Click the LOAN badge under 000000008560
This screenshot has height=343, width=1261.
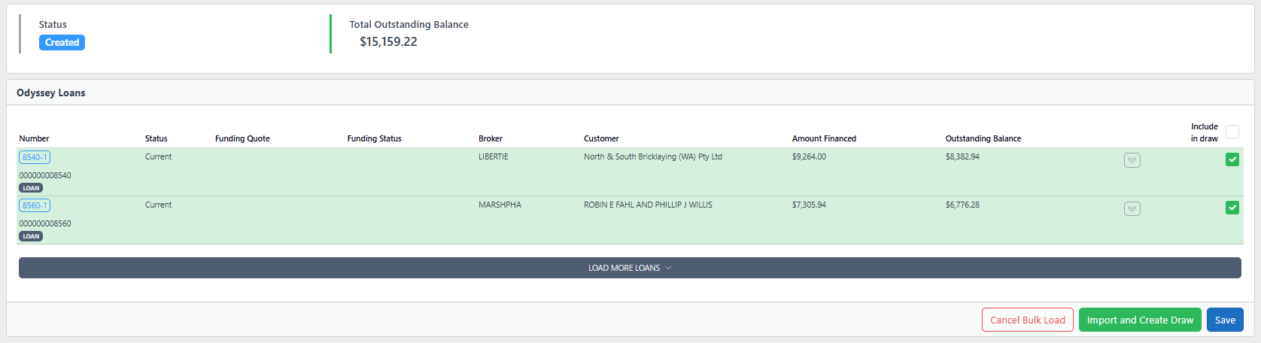pos(31,236)
